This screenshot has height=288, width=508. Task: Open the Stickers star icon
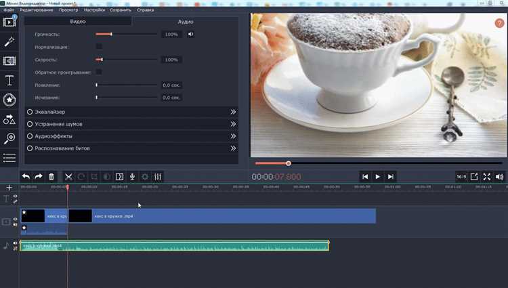point(9,100)
